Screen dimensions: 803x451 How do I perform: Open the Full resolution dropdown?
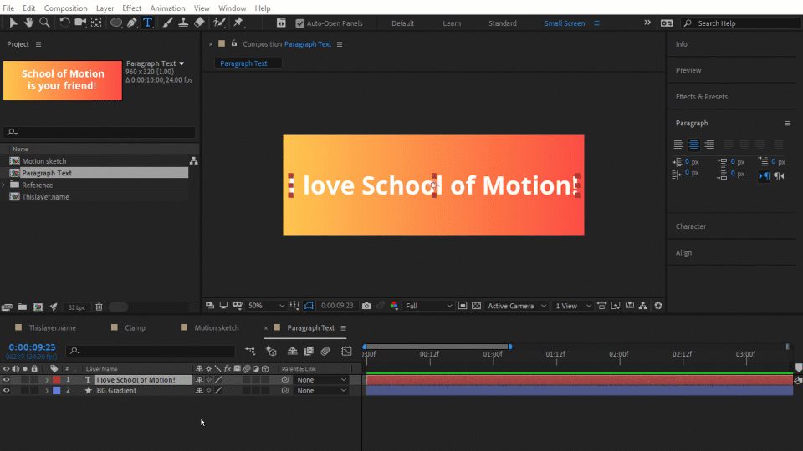[428, 306]
